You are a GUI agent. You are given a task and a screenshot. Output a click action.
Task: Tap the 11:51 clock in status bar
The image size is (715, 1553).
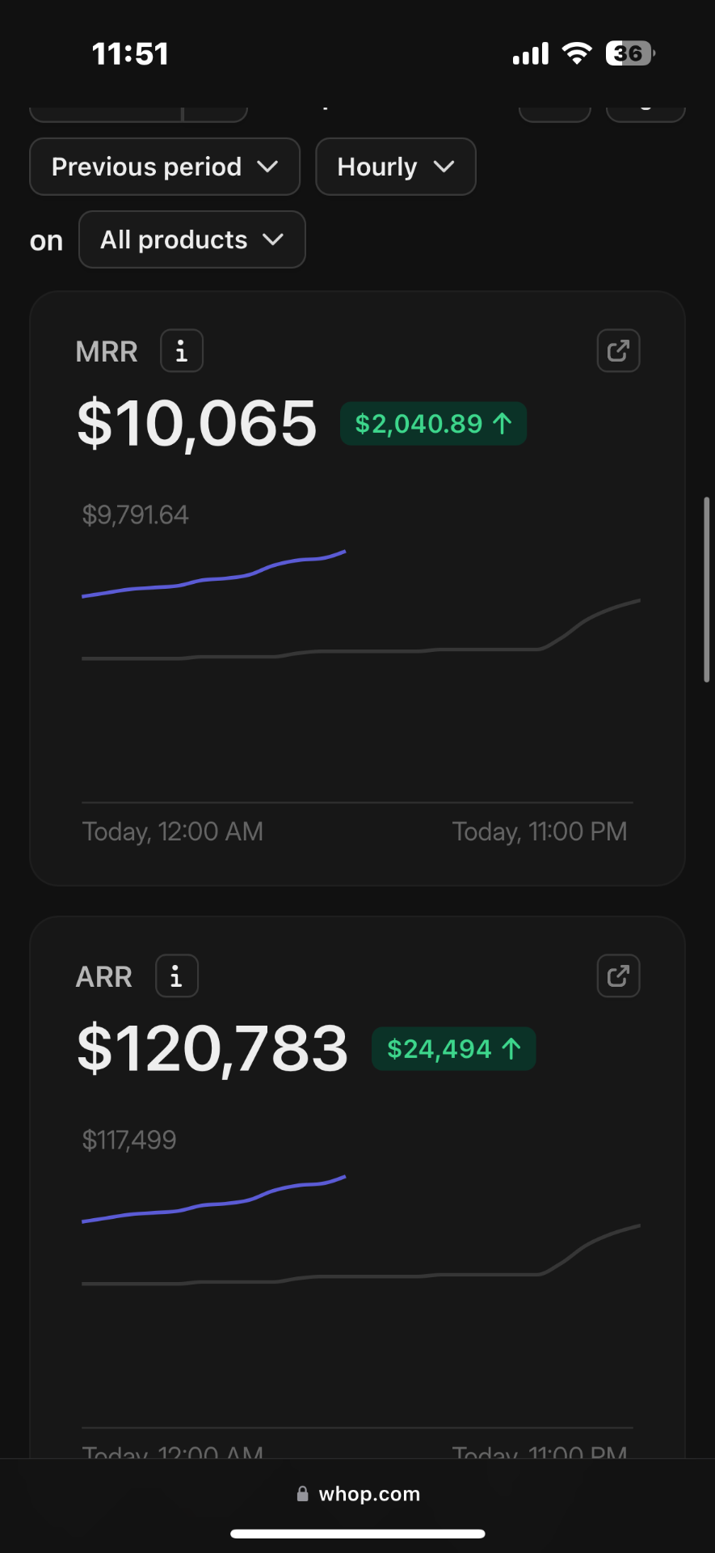[130, 54]
